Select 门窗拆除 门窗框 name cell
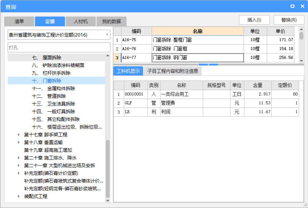Screen dimensions: 308x208 198,49
